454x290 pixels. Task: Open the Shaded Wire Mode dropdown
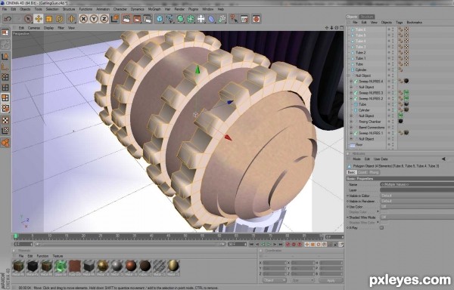pos(417,217)
